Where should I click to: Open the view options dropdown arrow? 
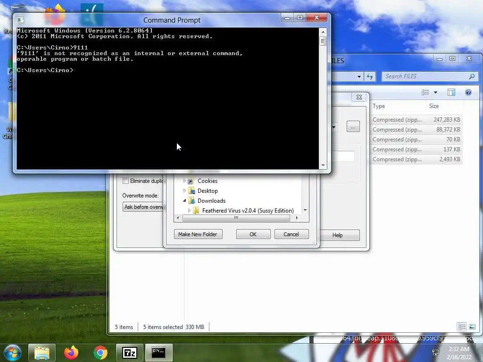click(435, 92)
